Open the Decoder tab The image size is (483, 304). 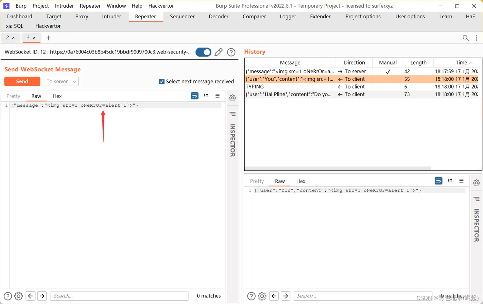point(219,17)
